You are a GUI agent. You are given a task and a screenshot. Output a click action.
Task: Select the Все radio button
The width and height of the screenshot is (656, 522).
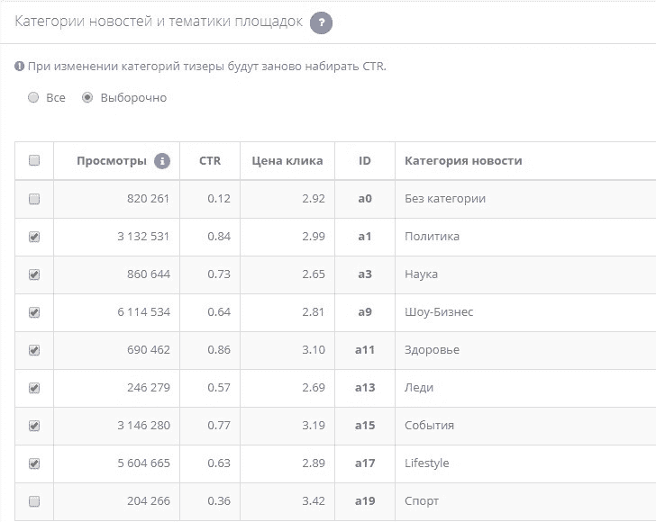(x=33, y=98)
